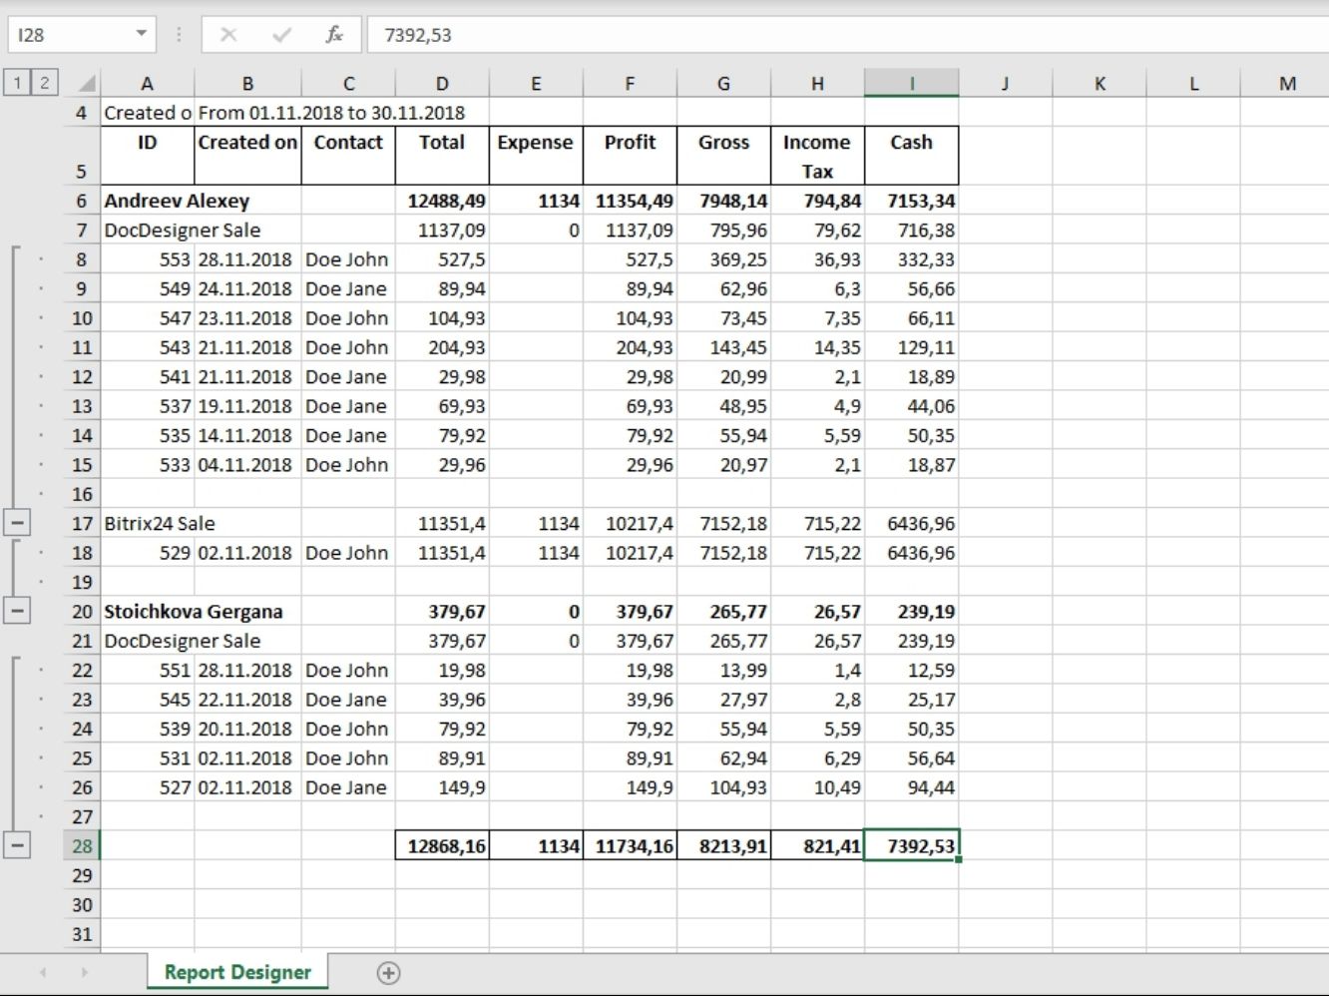
Task: Collapse the outline group at row 28
Action: (x=17, y=845)
